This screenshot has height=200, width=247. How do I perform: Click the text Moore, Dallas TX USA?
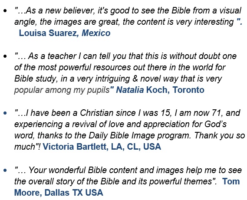click(59, 193)
